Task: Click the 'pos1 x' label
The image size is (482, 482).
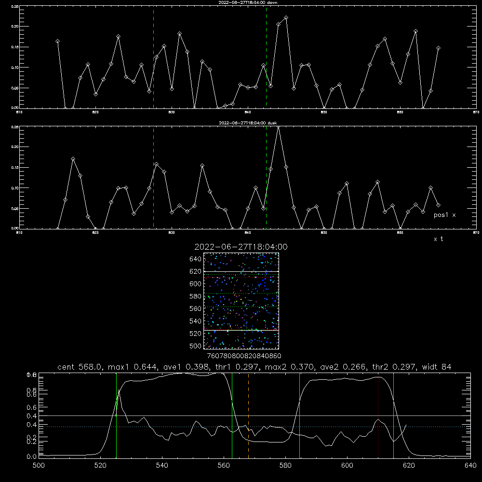Action: tap(444, 215)
